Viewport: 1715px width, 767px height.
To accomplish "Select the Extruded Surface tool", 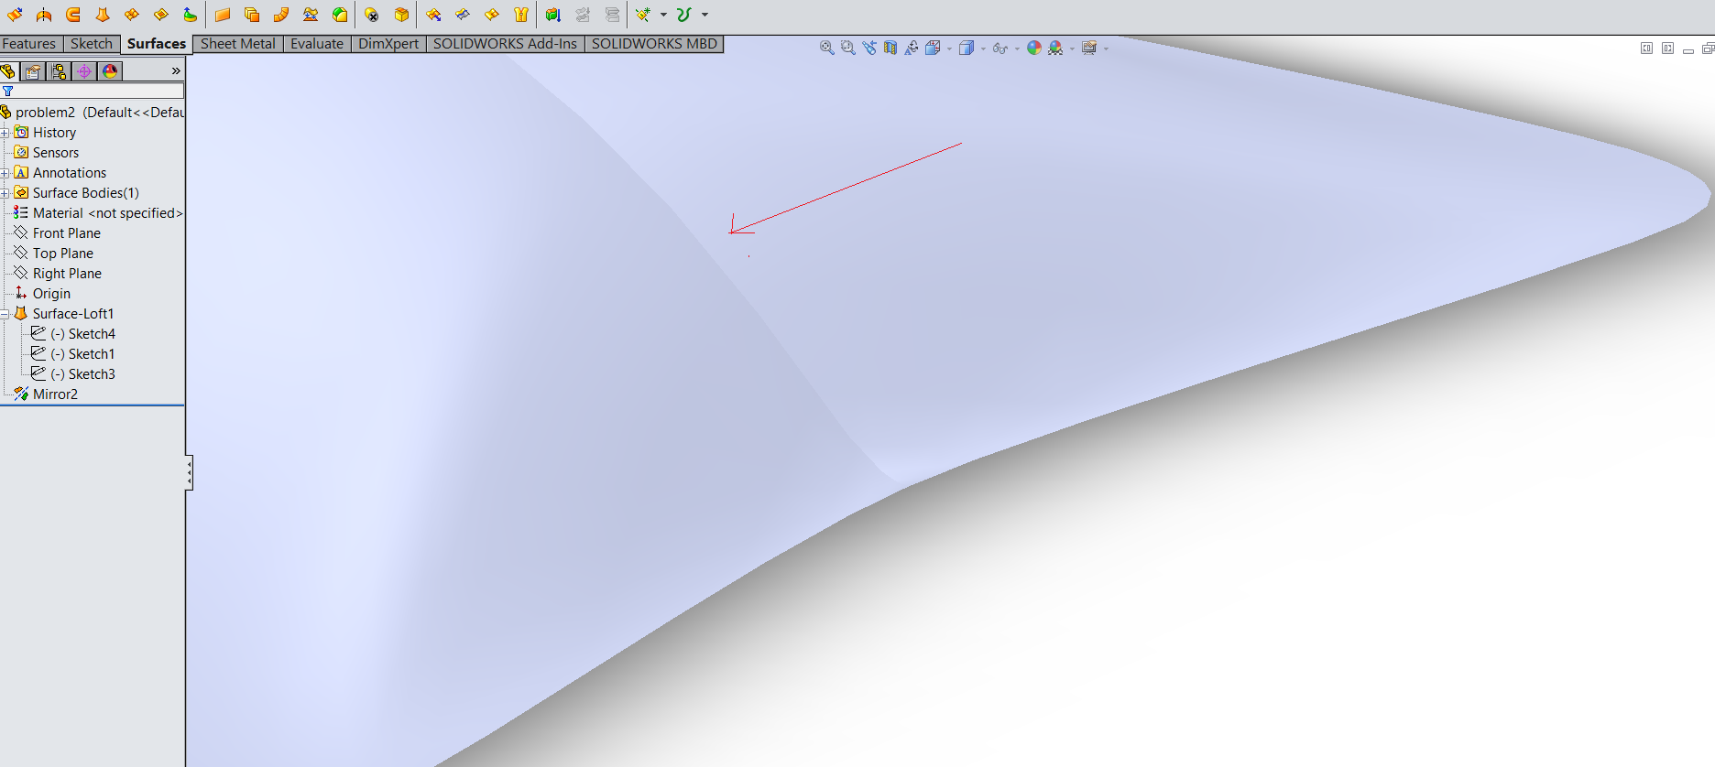I will pyautogui.click(x=15, y=15).
